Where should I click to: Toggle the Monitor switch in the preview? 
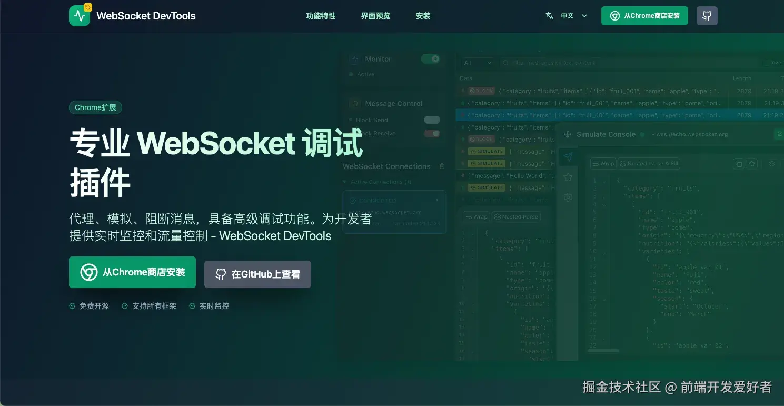[x=430, y=59]
